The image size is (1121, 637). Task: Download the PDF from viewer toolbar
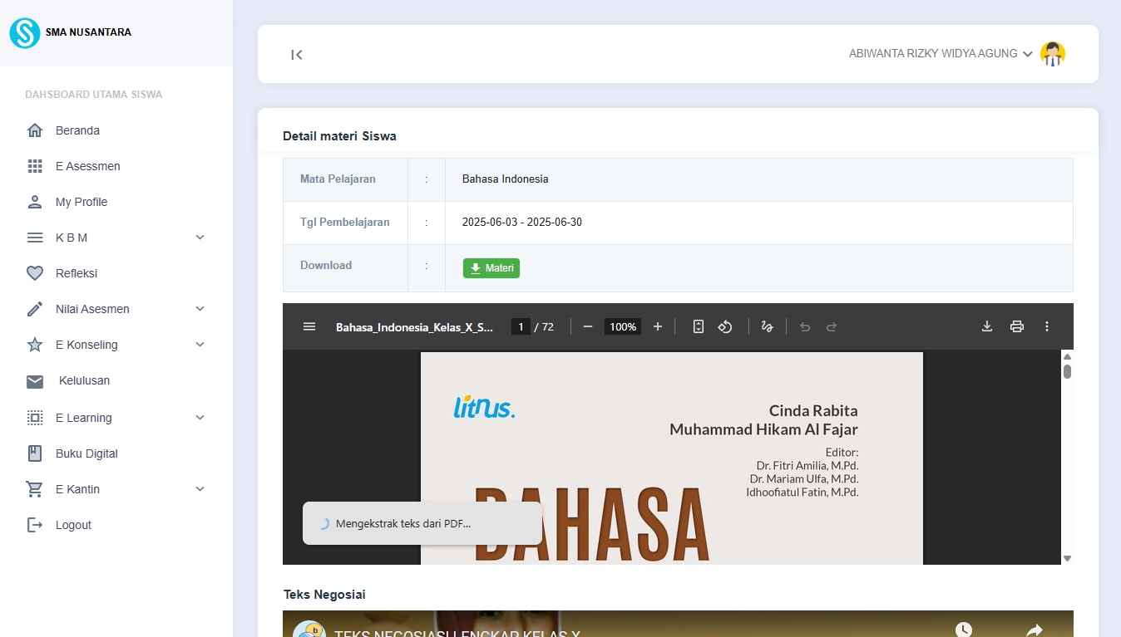(x=987, y=326)
